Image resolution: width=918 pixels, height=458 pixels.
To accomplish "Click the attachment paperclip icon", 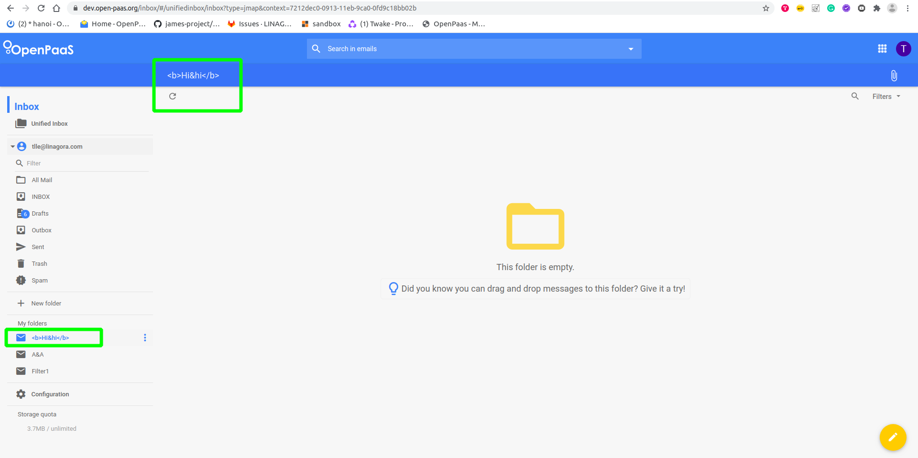I will point(893,75).
